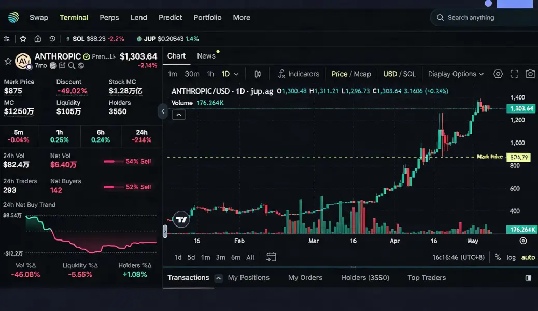The width and height of the screenshot is (538, 311).
Task: Open the recent history clock icon
Action: [52, 39]
